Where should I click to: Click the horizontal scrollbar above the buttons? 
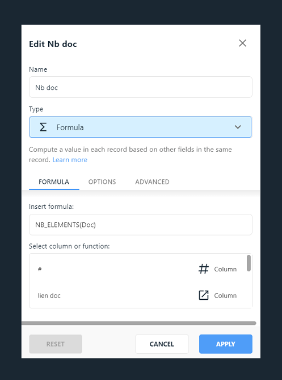(138, 323)
